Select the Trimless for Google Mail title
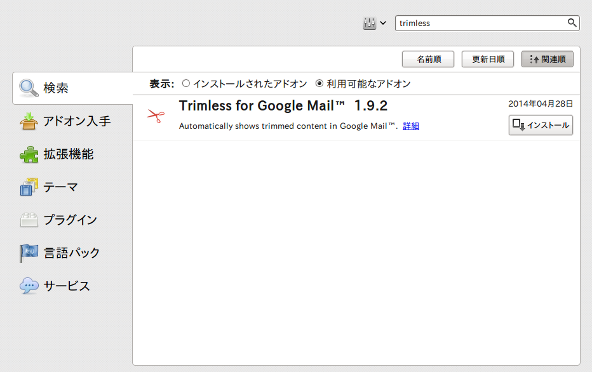This screenshot has height=372, width=592. coord(262,106)
